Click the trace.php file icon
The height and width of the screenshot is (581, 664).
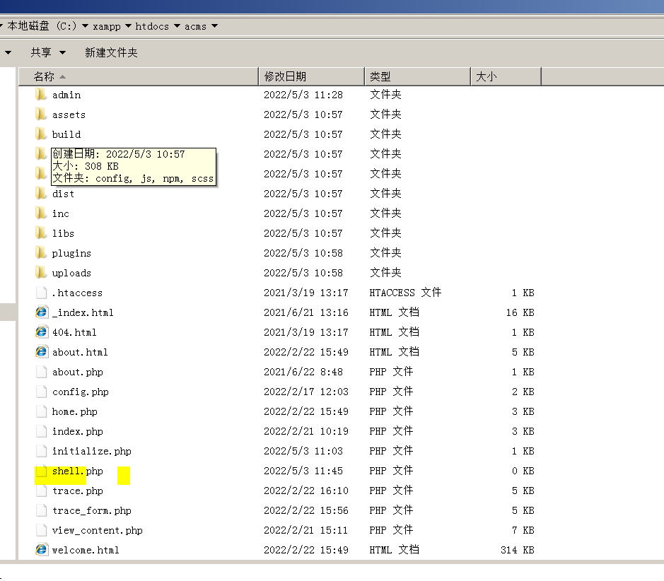click(42, 491)
